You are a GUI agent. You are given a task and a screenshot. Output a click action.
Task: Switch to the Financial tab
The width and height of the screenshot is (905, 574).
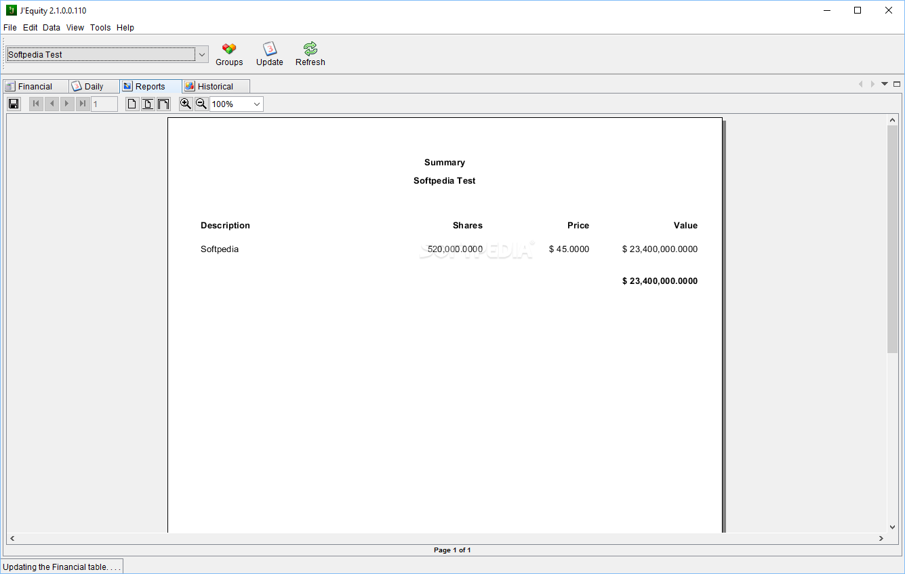[35, 86]
